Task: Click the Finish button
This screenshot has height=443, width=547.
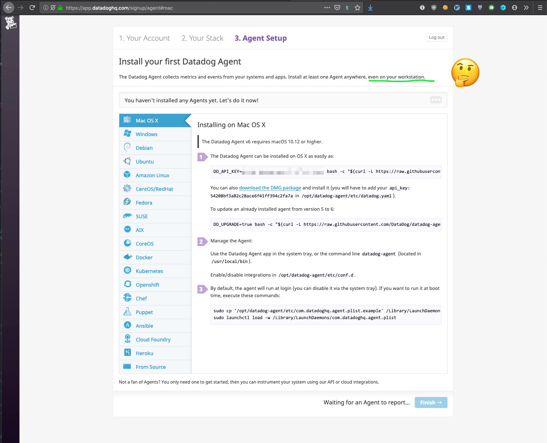Action: (x=431, y=403)
